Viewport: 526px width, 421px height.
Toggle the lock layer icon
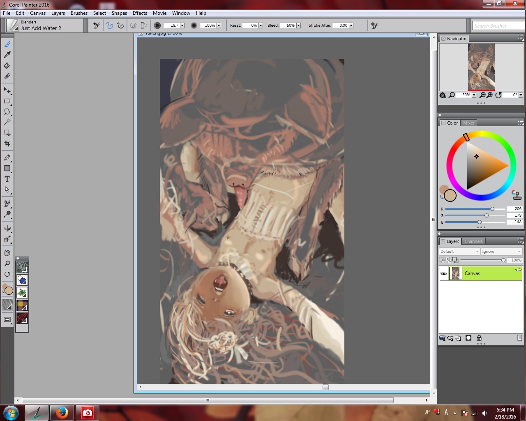point(479,338)
